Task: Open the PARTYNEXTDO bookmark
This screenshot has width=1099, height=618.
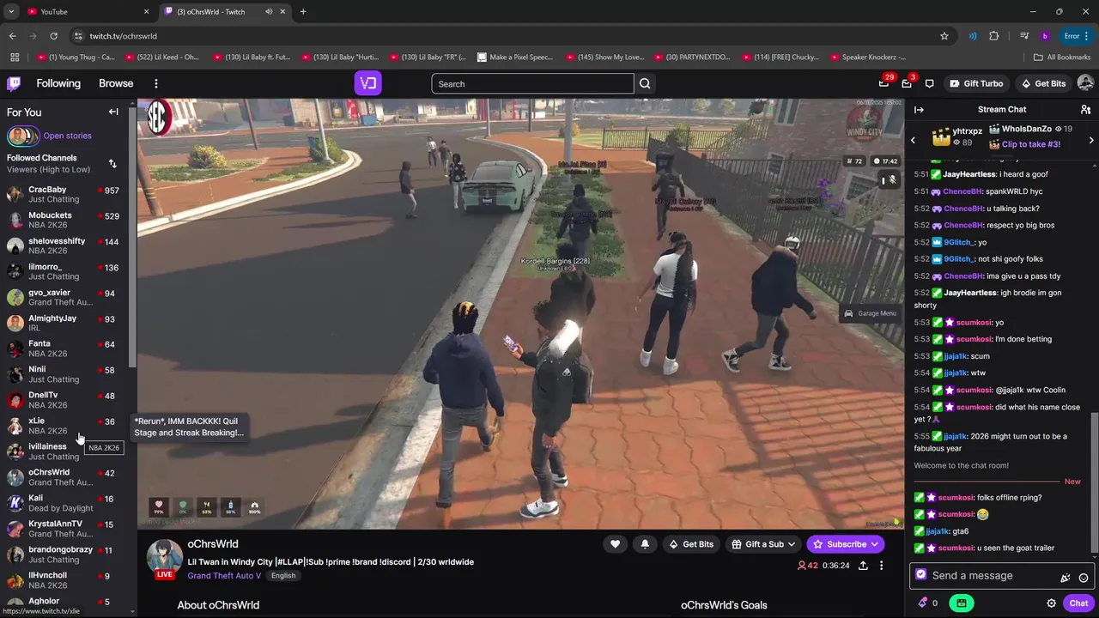Action: coord(691,58)
